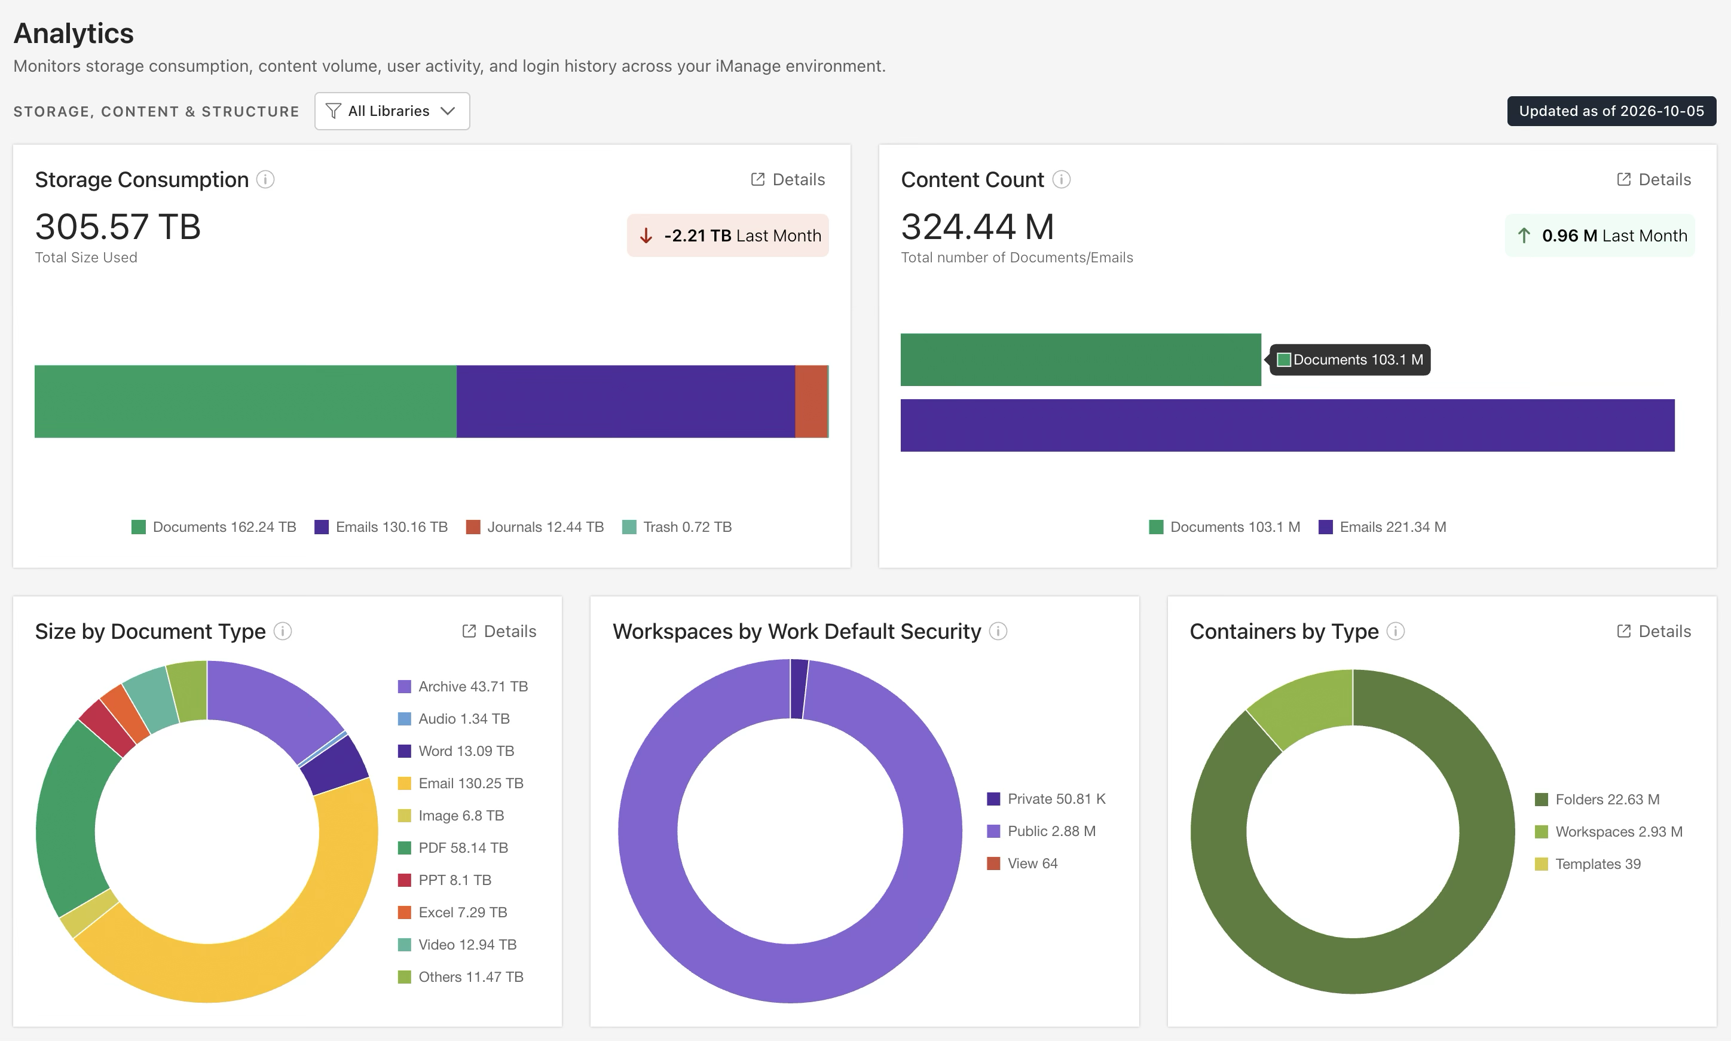The image size is (1731, 1041).
Task: Select the Workspaces 2.93 M legend item
Action: pyautogui.click(x=1609, y=832)
